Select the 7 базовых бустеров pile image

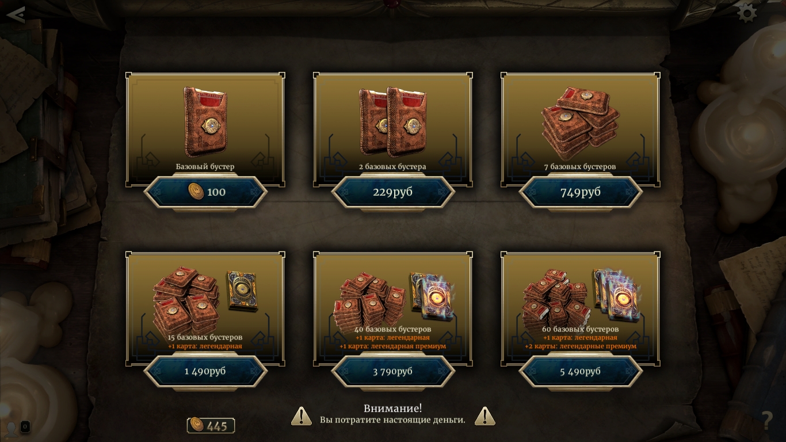point(581,124)
